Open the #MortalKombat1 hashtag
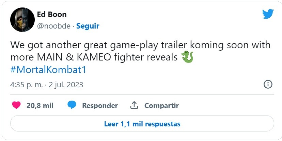 [x=48, y=70]
